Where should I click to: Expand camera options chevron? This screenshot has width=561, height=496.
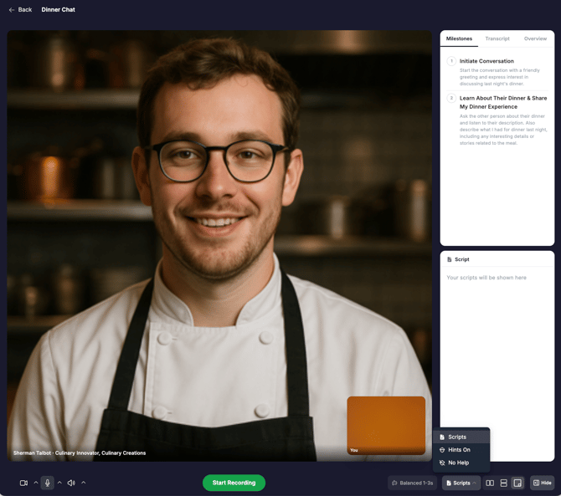point(36,483)
